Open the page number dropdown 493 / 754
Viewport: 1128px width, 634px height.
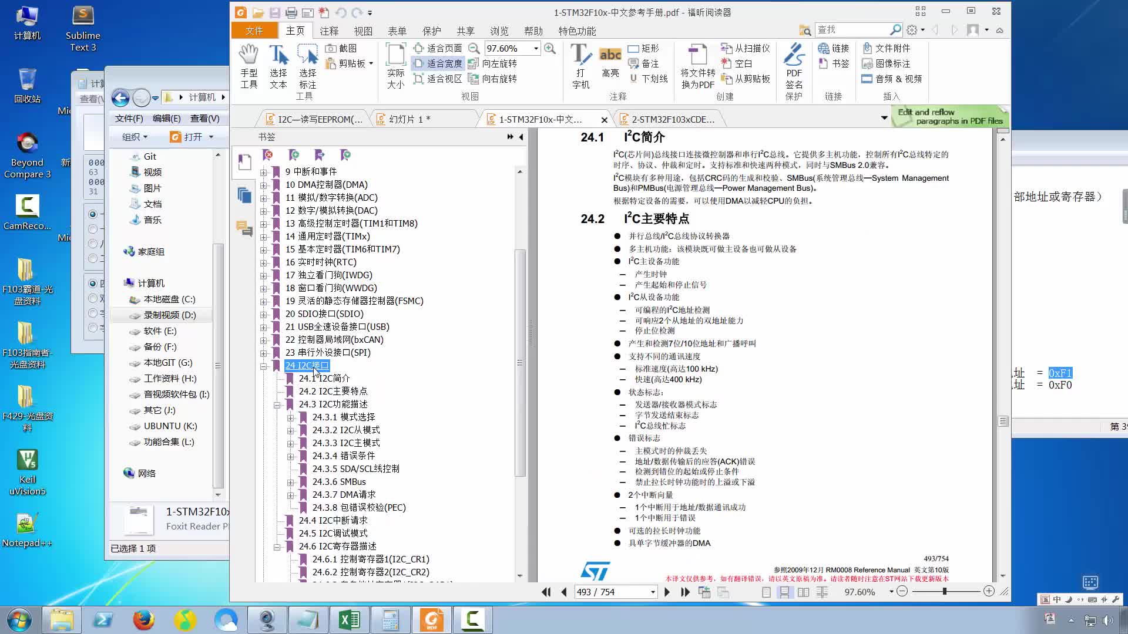(x=653, y=592)
